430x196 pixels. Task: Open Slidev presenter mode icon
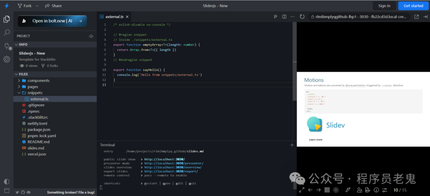pos(360,190)
